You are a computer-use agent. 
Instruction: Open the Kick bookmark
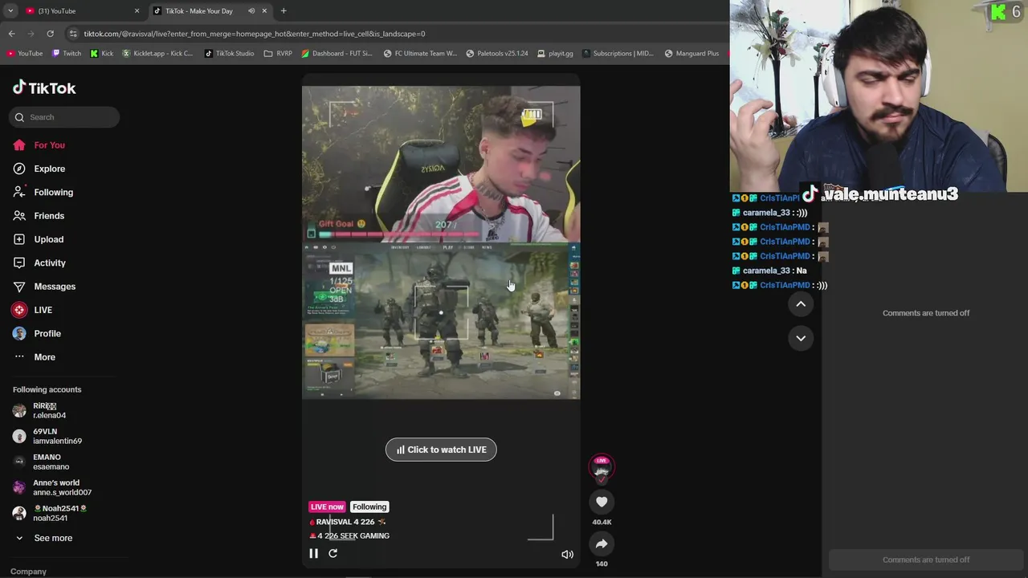click(102, 54)
